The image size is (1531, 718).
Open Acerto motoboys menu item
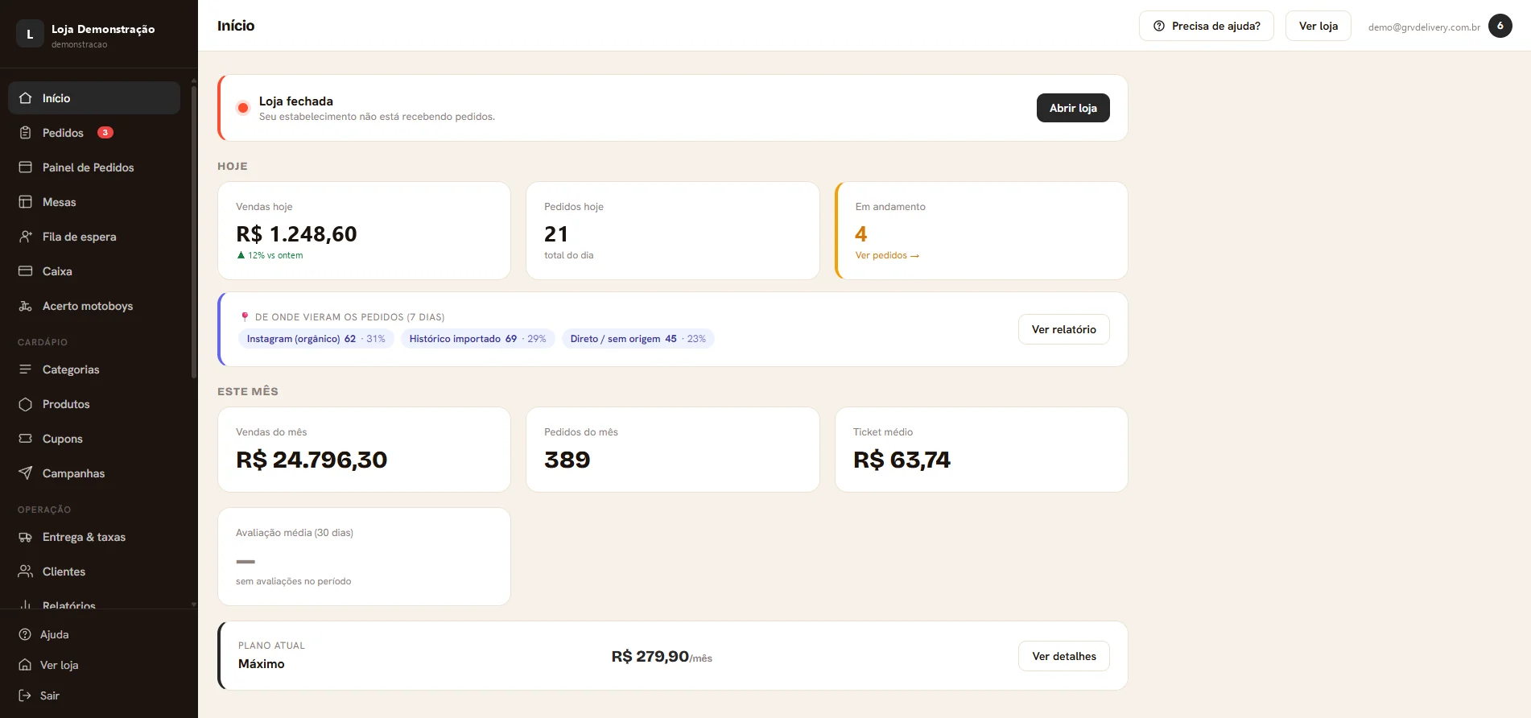click(x=94, y=306)
